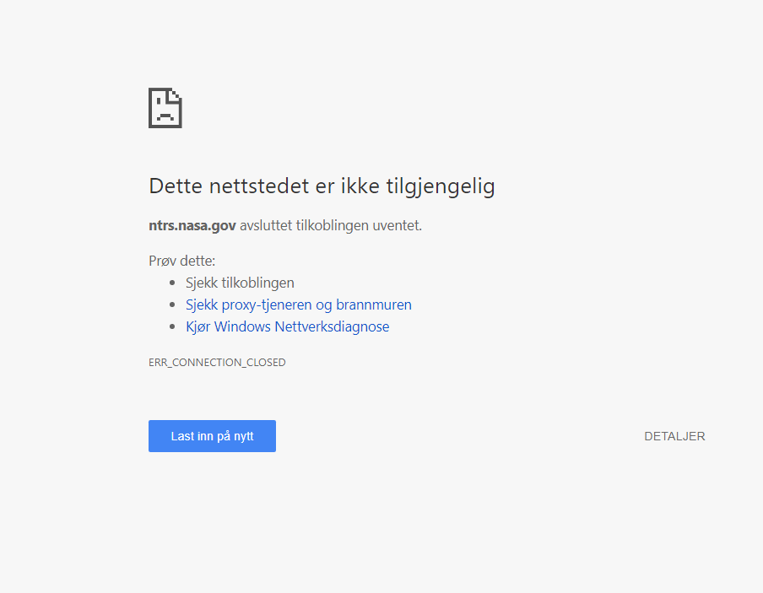Reload the page with Last inn på nytt
Viewport: 763px width, 593px height.
pyautogui.click(x=212, y=436)
